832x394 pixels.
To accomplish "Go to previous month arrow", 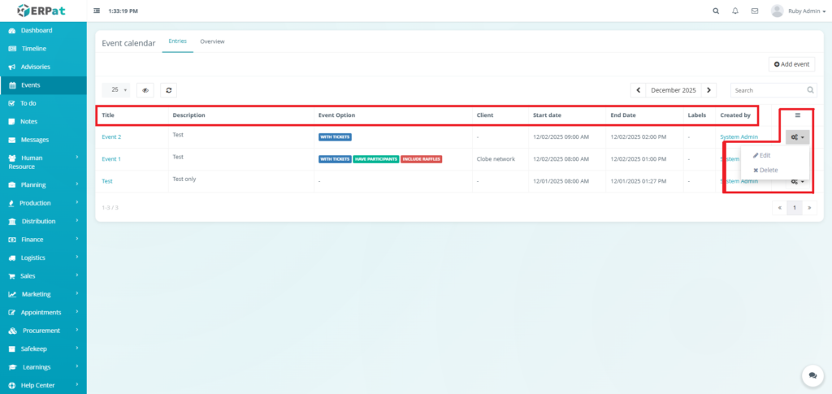I will coord(639,90).
